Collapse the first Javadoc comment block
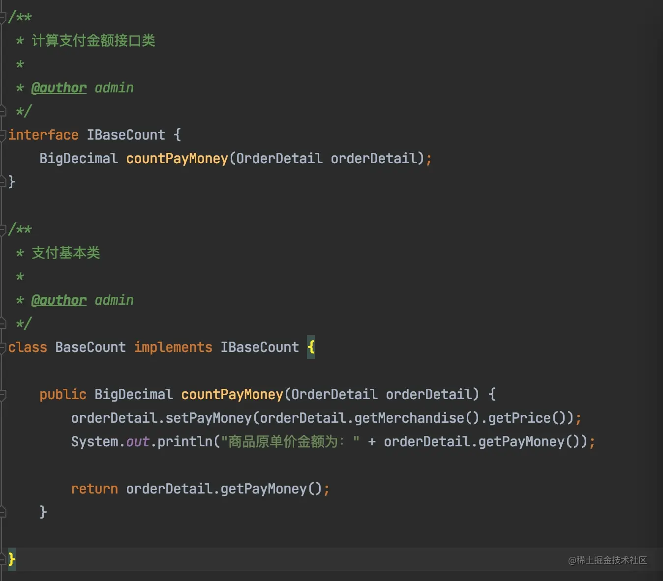663x581 pixels. pos(2,18)
